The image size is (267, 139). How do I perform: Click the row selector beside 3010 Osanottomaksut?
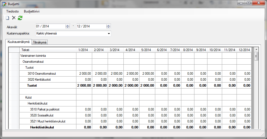click(x=14, y=74)
